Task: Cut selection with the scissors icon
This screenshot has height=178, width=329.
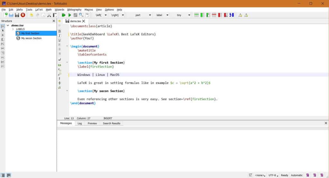Action: 49,15
